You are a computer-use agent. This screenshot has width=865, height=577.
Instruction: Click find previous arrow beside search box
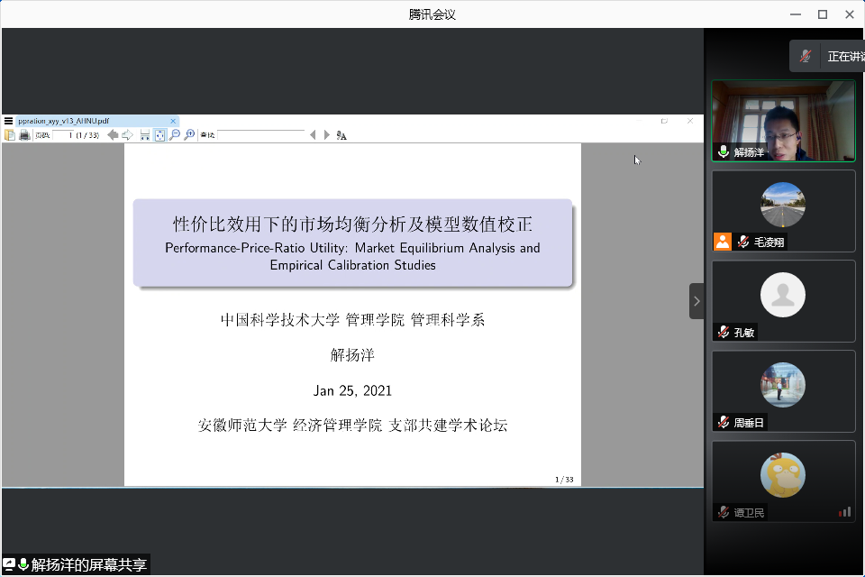point(314,135)
